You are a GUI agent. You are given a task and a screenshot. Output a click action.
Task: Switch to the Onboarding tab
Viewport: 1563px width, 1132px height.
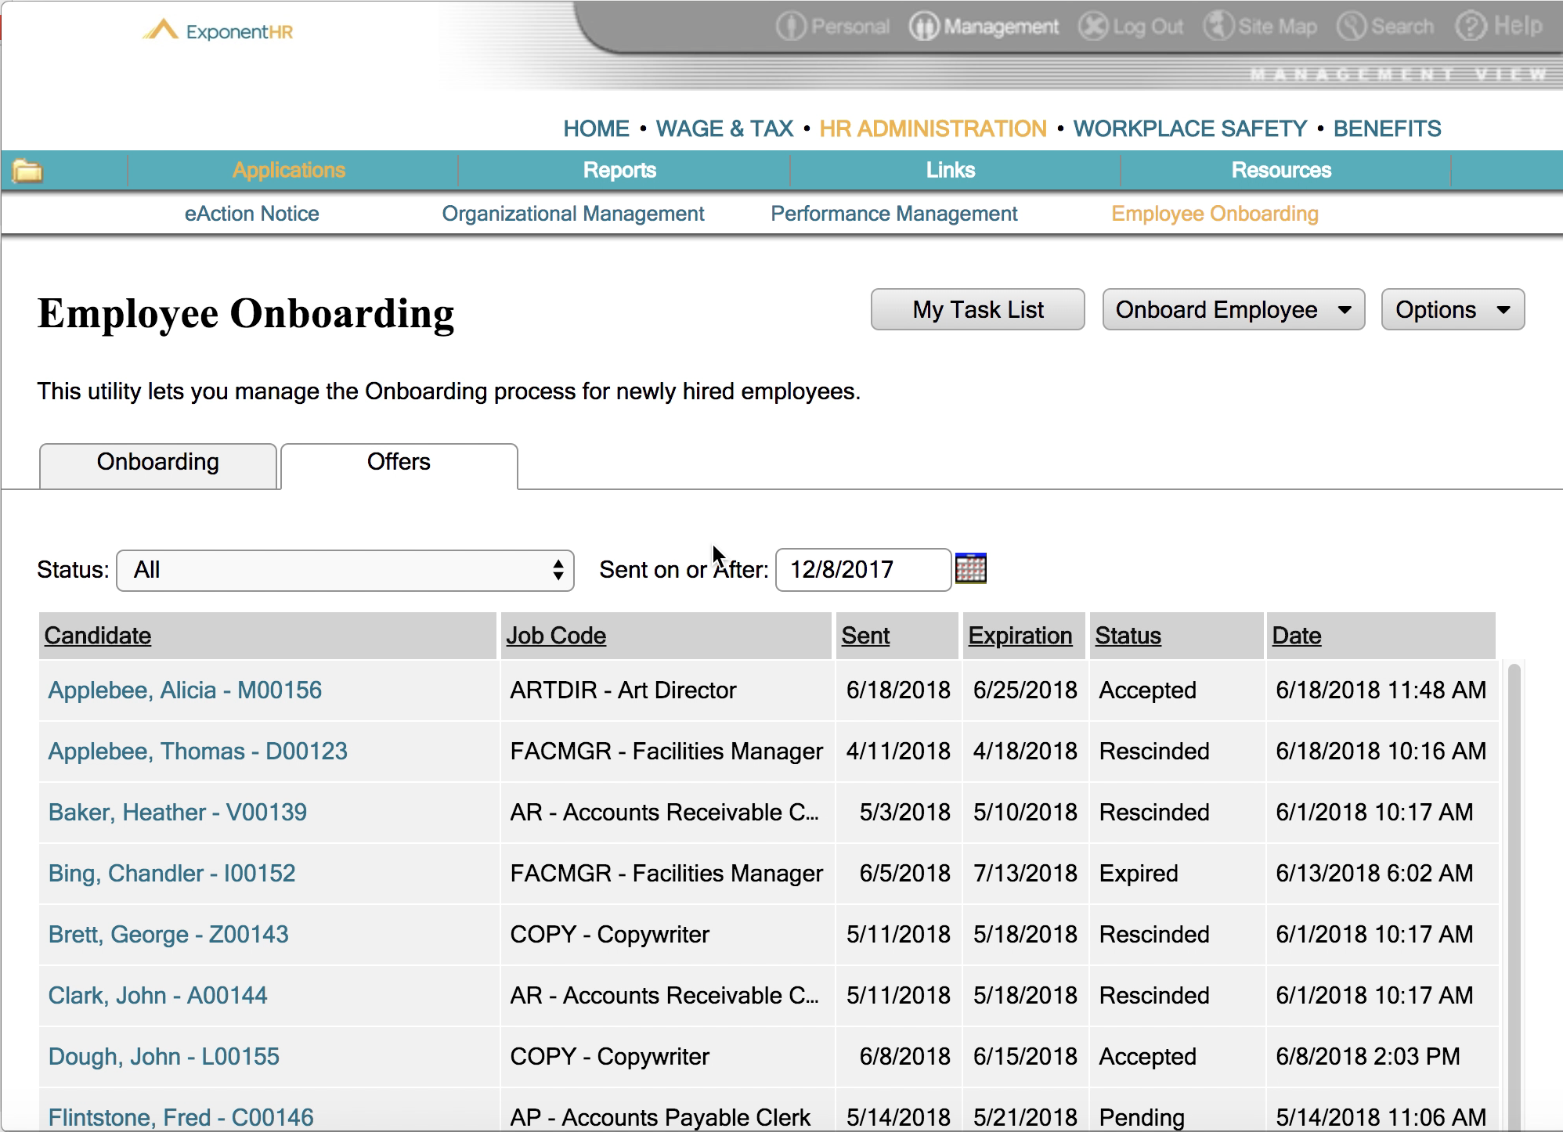pyautogui.click(x=158, y=463)
